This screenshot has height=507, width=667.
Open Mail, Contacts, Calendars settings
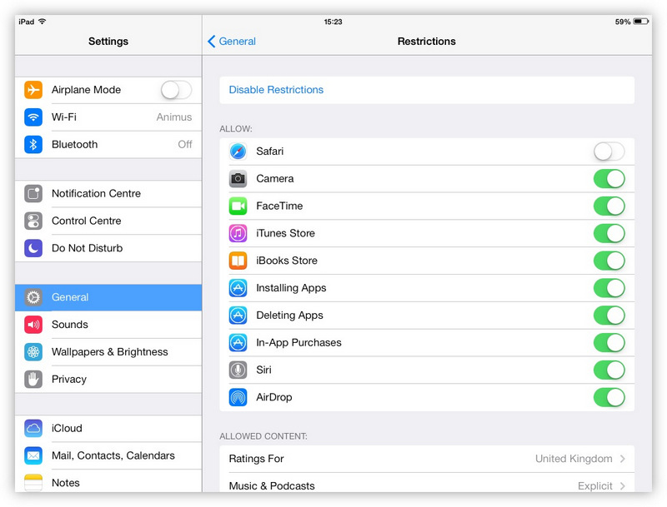pos(108,455)
